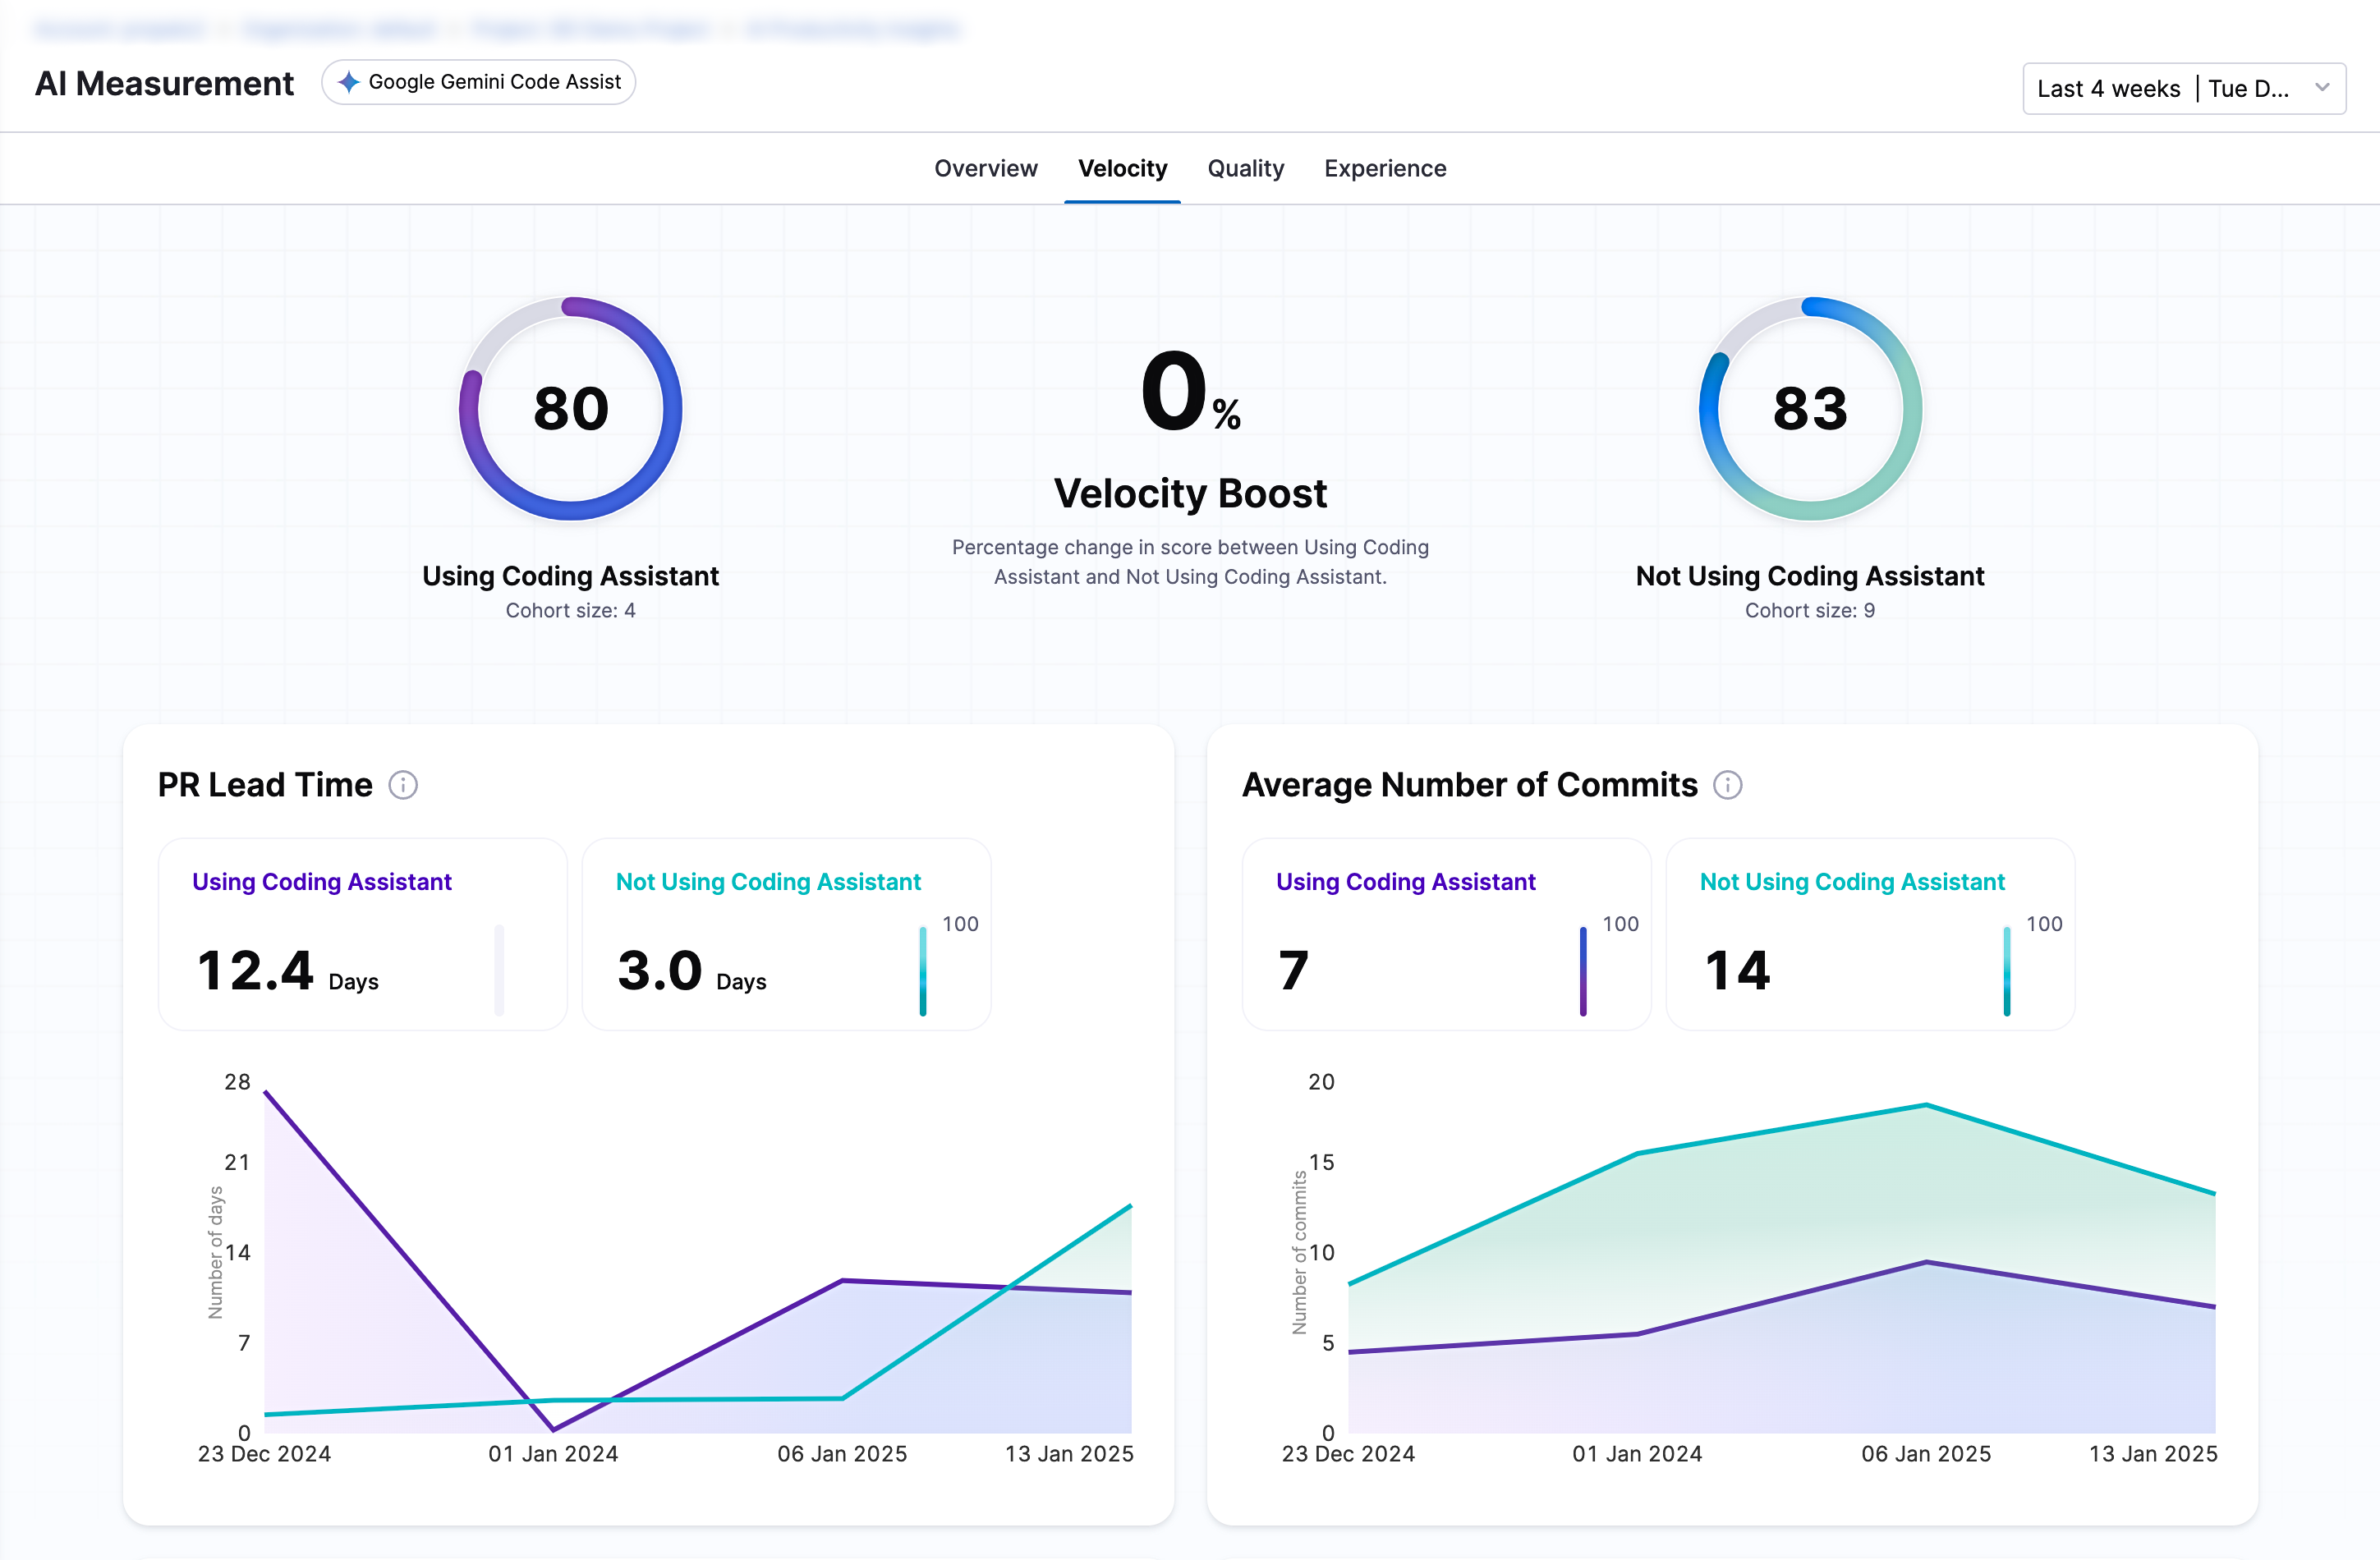Click 06 Jan 2025 peak on commits chart
This screenshot has height=1560, width=2380.
click(1926, 1105)
